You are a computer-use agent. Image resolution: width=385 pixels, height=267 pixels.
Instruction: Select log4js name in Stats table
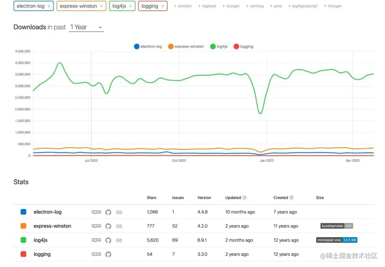pos(41,240)
